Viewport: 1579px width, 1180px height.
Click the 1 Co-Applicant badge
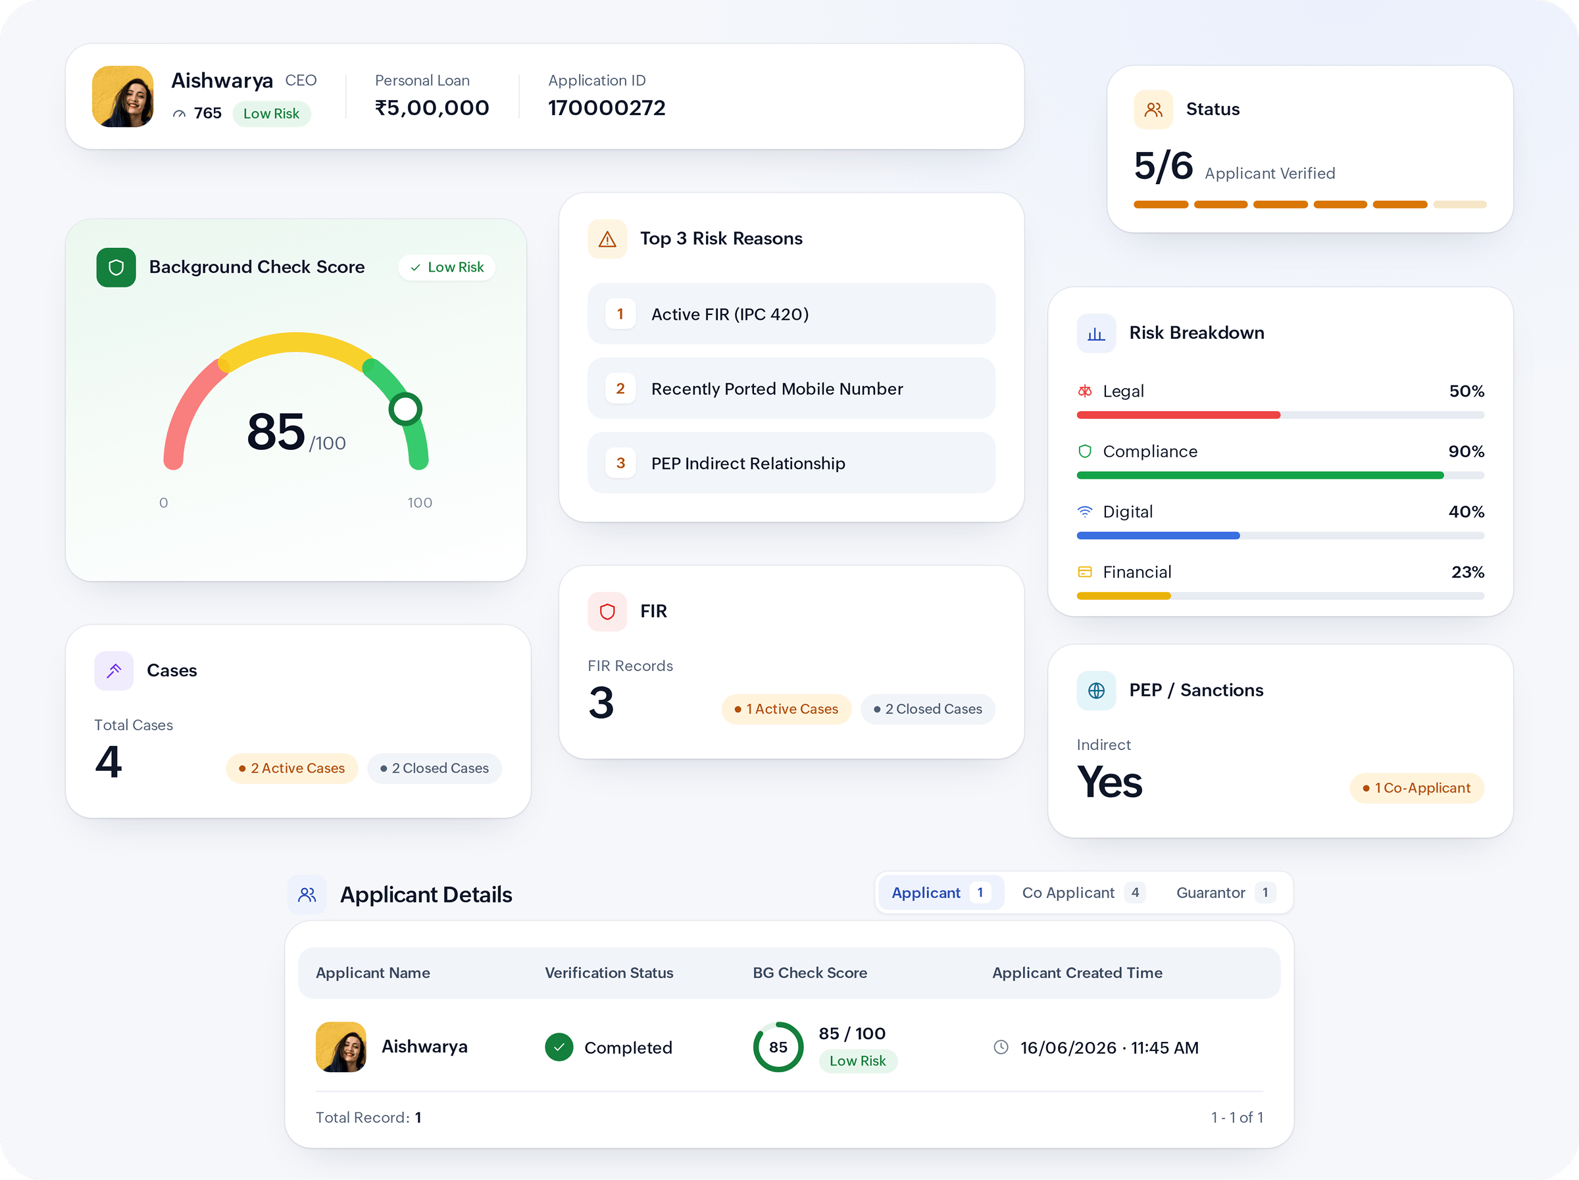tap(1416, 788)
